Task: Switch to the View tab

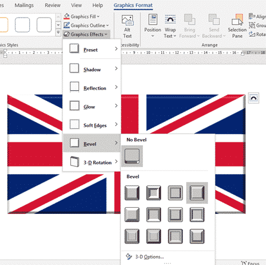Action: coord(76,5)
